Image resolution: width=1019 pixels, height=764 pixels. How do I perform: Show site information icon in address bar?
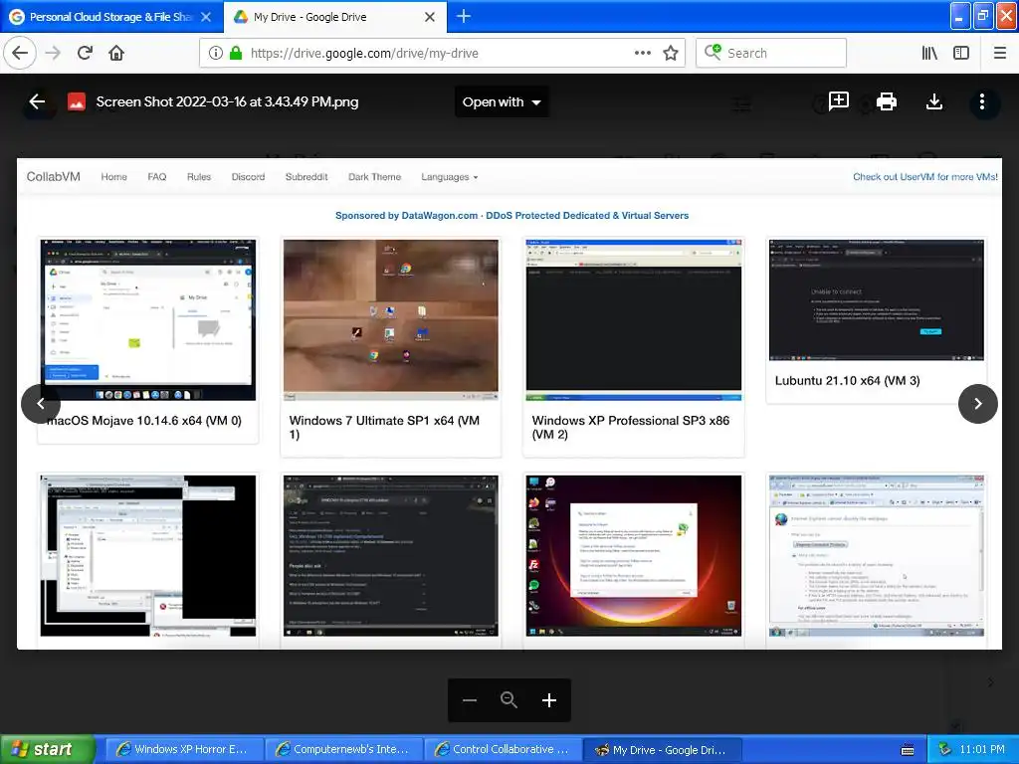[x=215, y=53]
